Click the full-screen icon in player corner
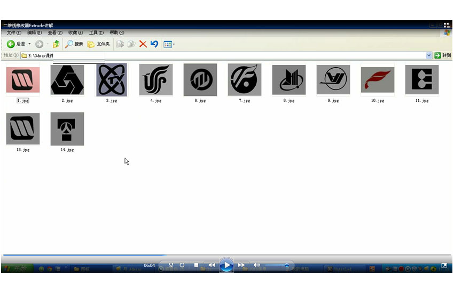This screenshot has height=293, width=454. [444, 265]
